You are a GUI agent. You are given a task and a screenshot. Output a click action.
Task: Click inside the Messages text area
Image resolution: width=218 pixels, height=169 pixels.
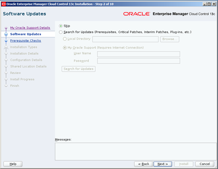pyautogui.click(x=136, y=151)
